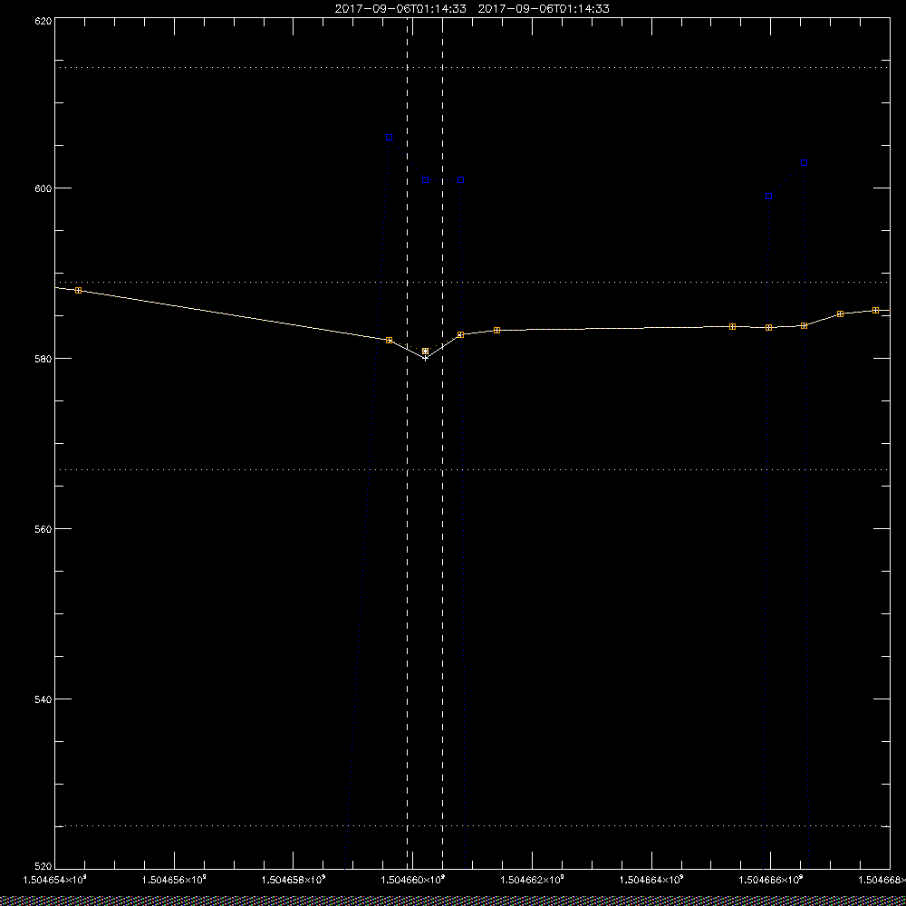Click the 1.504658×10⁹ x-axis label

click(294, 880)
